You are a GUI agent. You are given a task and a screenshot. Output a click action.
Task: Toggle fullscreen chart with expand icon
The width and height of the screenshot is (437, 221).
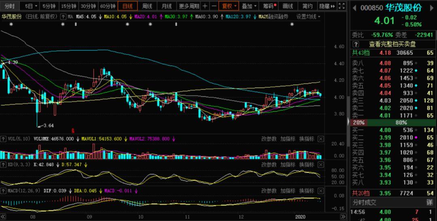pos(342,6)
